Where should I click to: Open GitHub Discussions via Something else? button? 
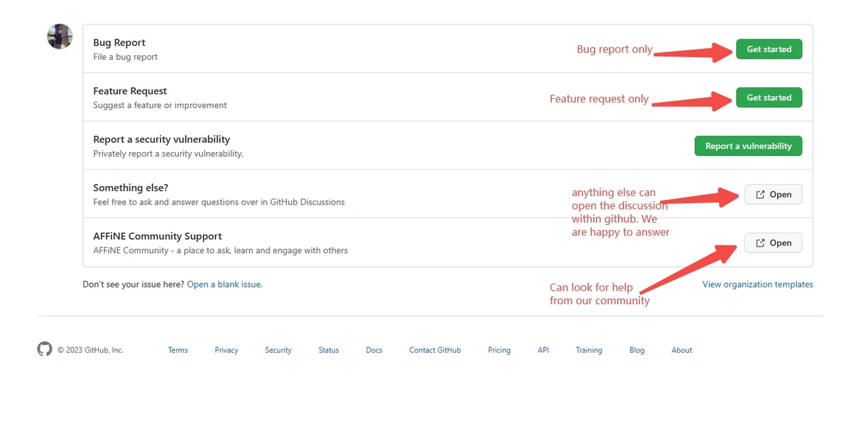773,195
